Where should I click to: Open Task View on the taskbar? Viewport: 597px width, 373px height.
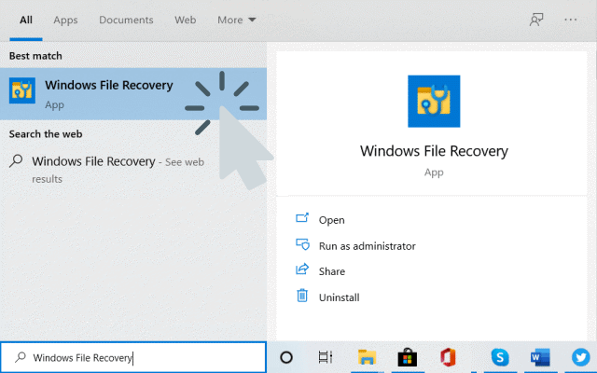(x=326, y=357)
